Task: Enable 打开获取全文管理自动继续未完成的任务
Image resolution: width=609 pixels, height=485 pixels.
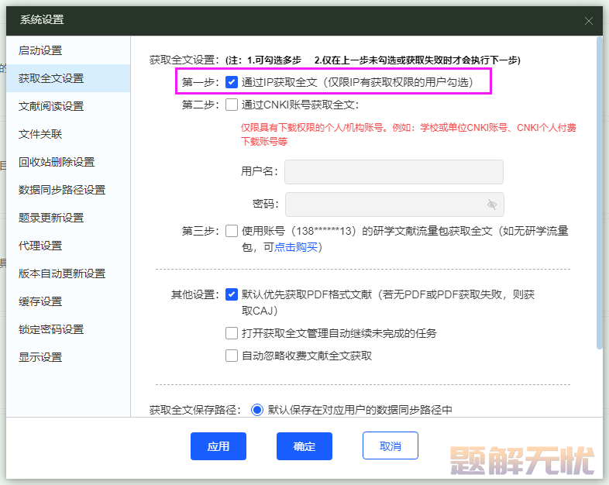Action: (x=232, y=333)
